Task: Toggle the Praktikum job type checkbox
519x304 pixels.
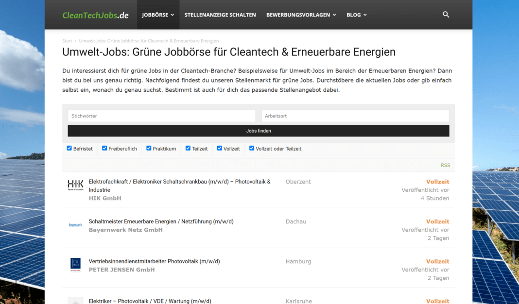Action: 149,148
